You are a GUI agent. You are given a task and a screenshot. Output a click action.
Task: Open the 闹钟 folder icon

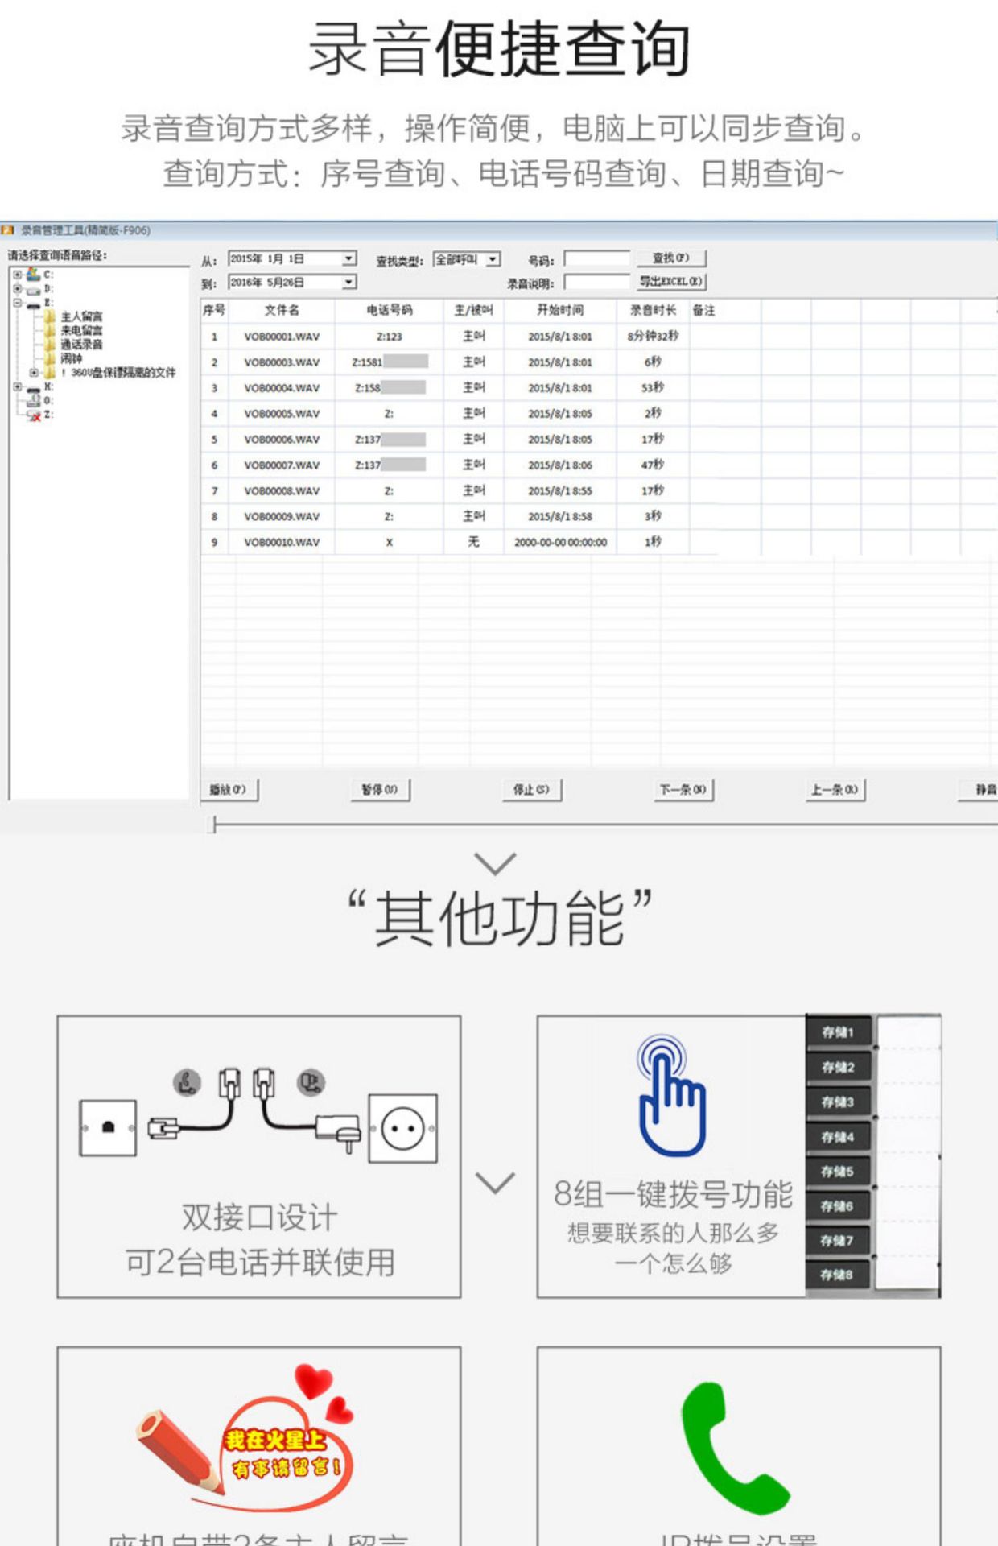[x=51, y=358]
